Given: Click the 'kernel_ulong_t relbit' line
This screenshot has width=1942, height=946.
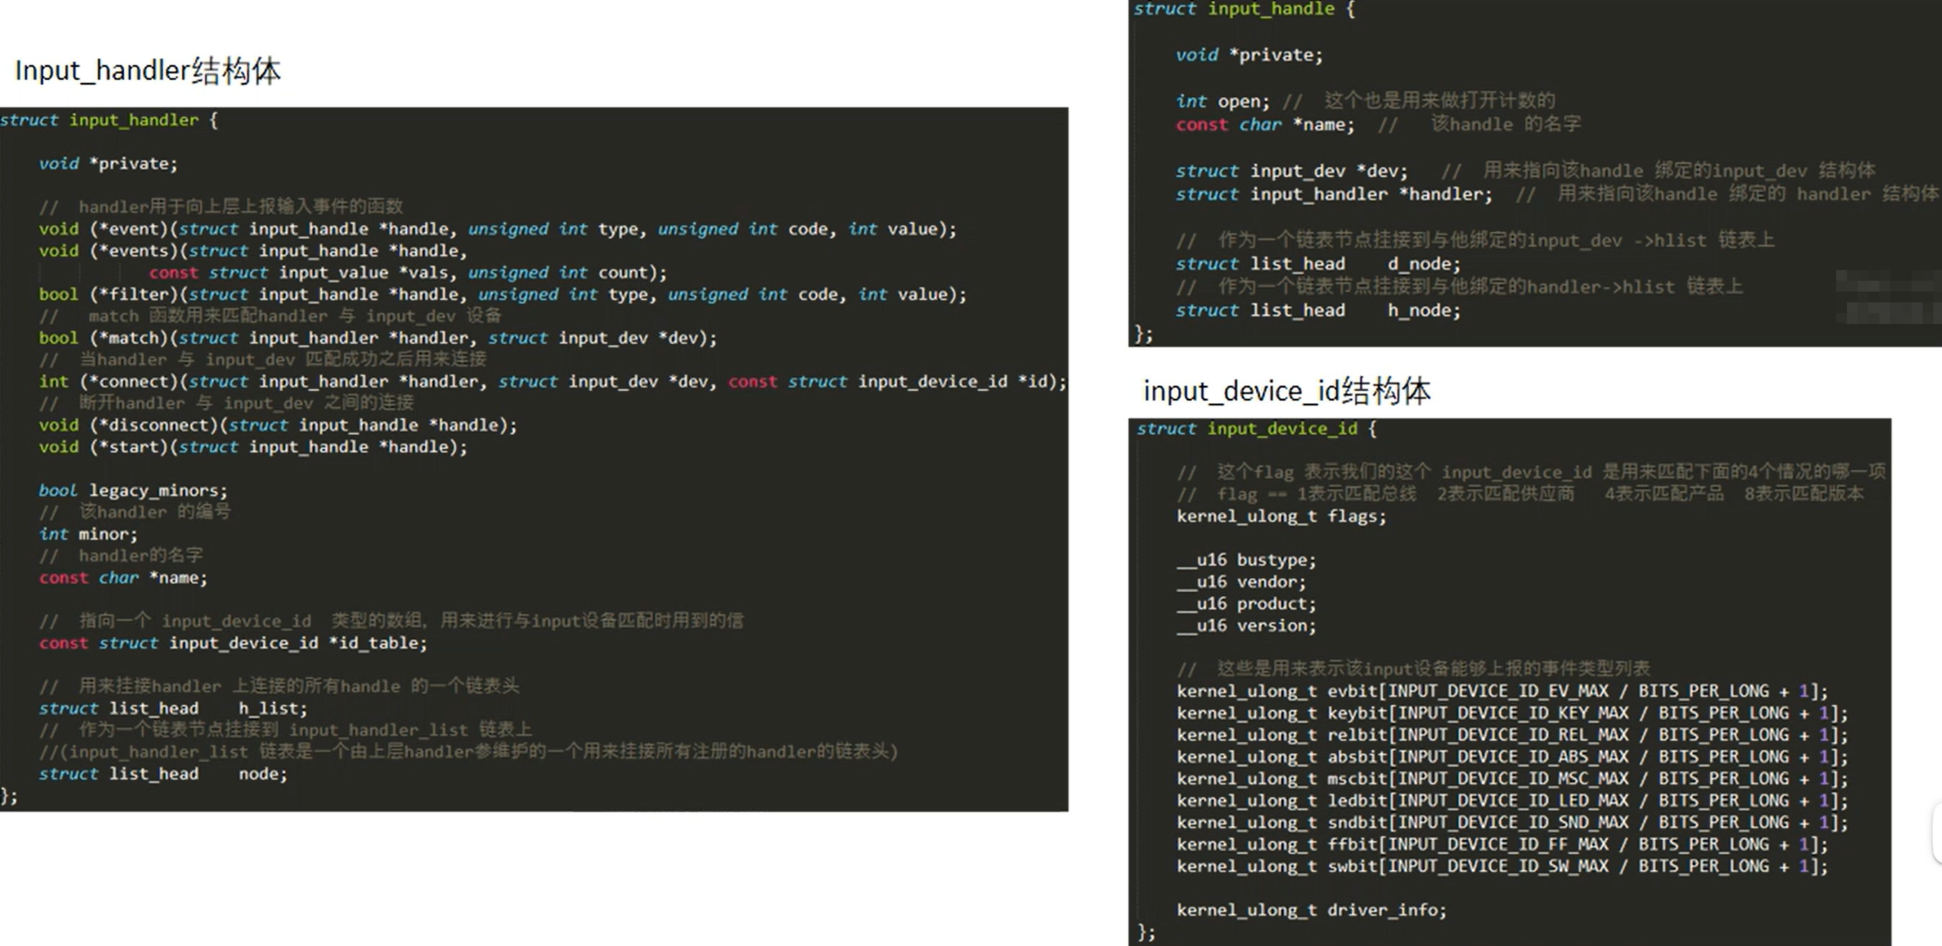Looking at the screenshot, I should 1512,735.
